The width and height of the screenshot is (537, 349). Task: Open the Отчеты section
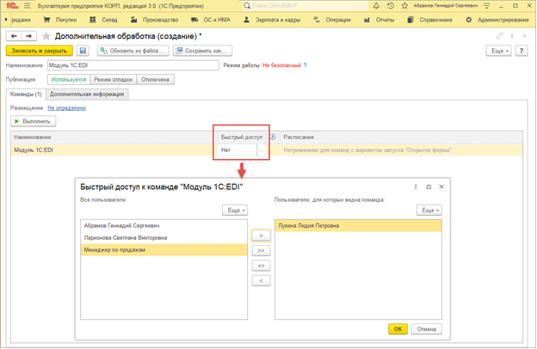(x=379, y=20)
